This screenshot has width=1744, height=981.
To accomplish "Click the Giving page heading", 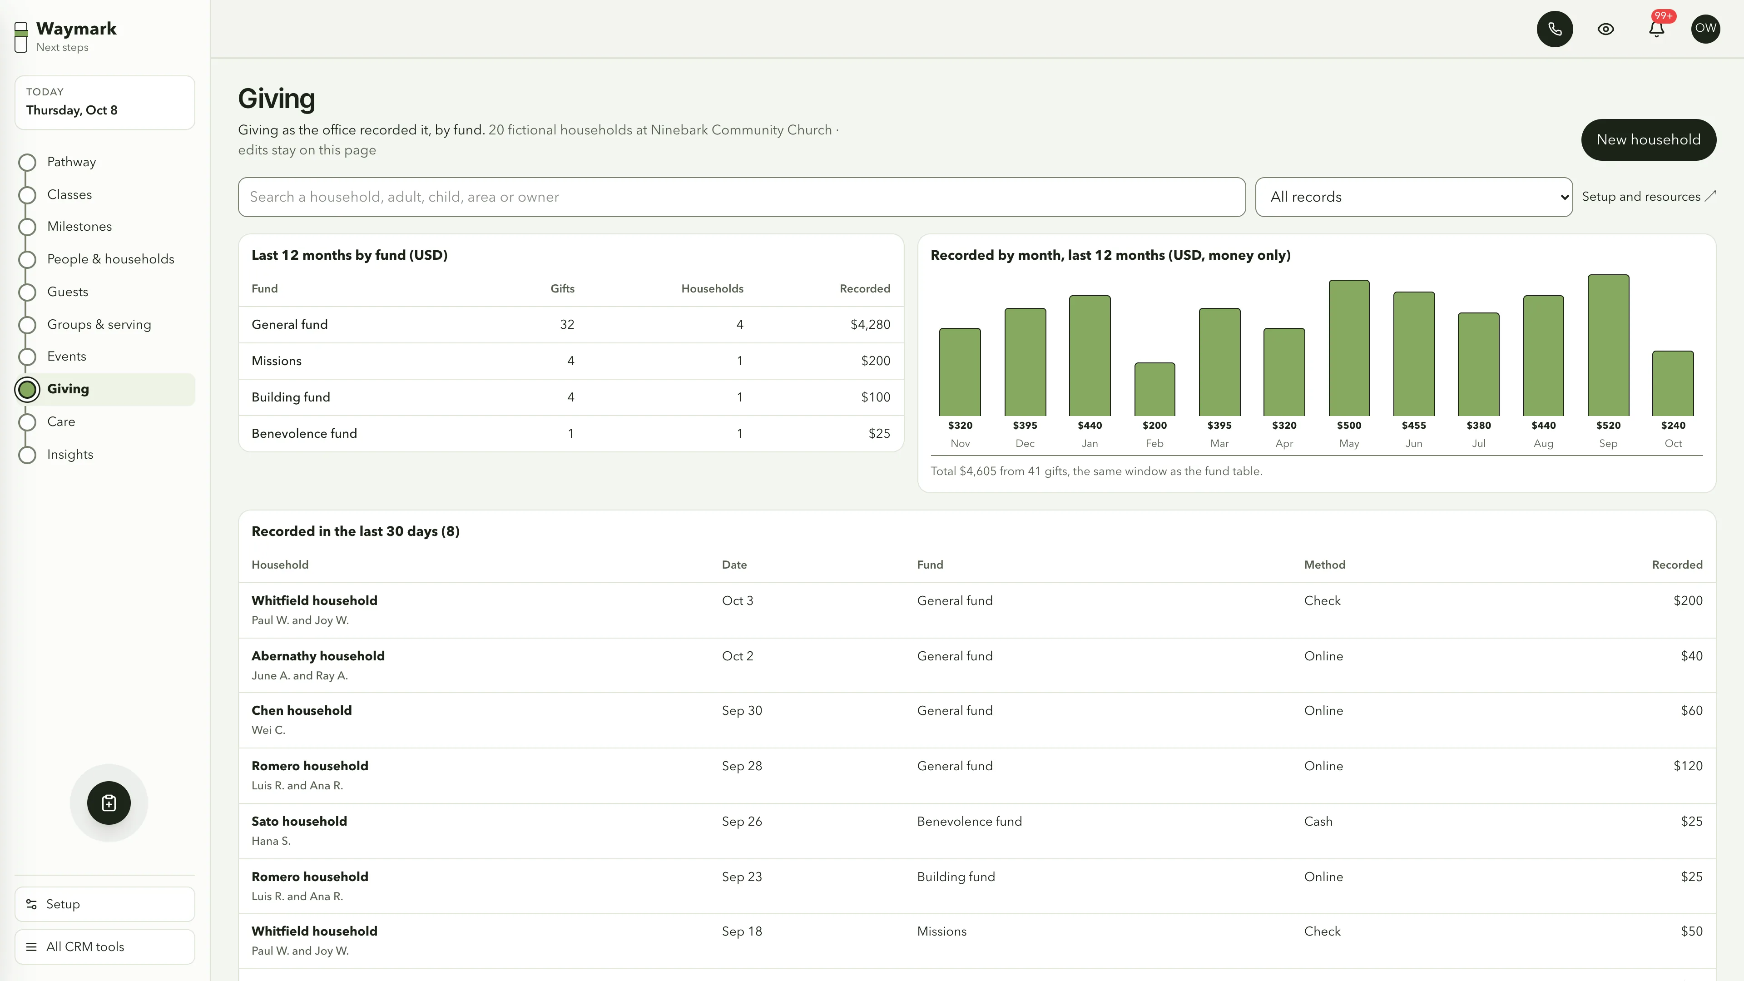I will tap(276, 99).
